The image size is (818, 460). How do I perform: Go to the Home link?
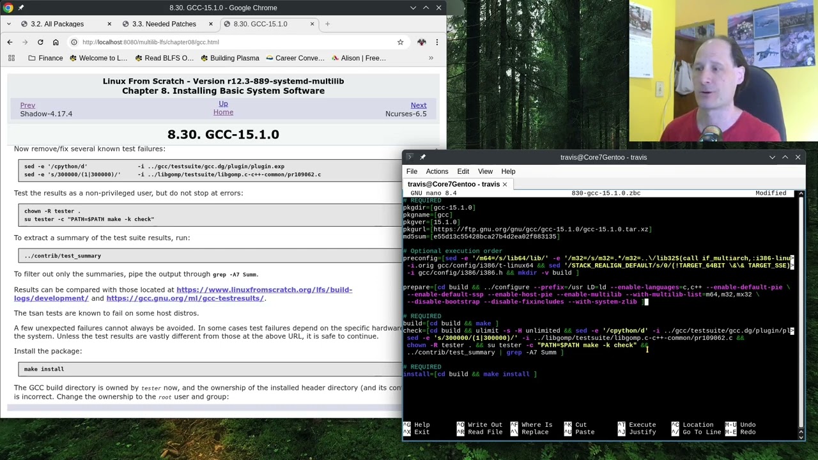pos(223,112)
